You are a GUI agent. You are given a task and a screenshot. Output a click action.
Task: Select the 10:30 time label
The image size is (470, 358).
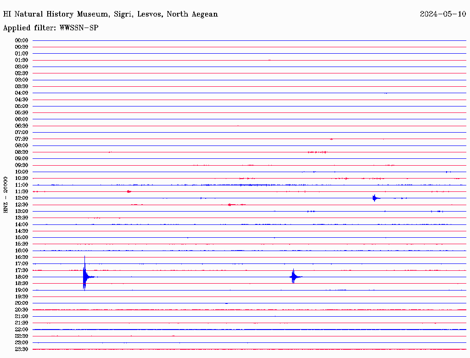[22, 179]
